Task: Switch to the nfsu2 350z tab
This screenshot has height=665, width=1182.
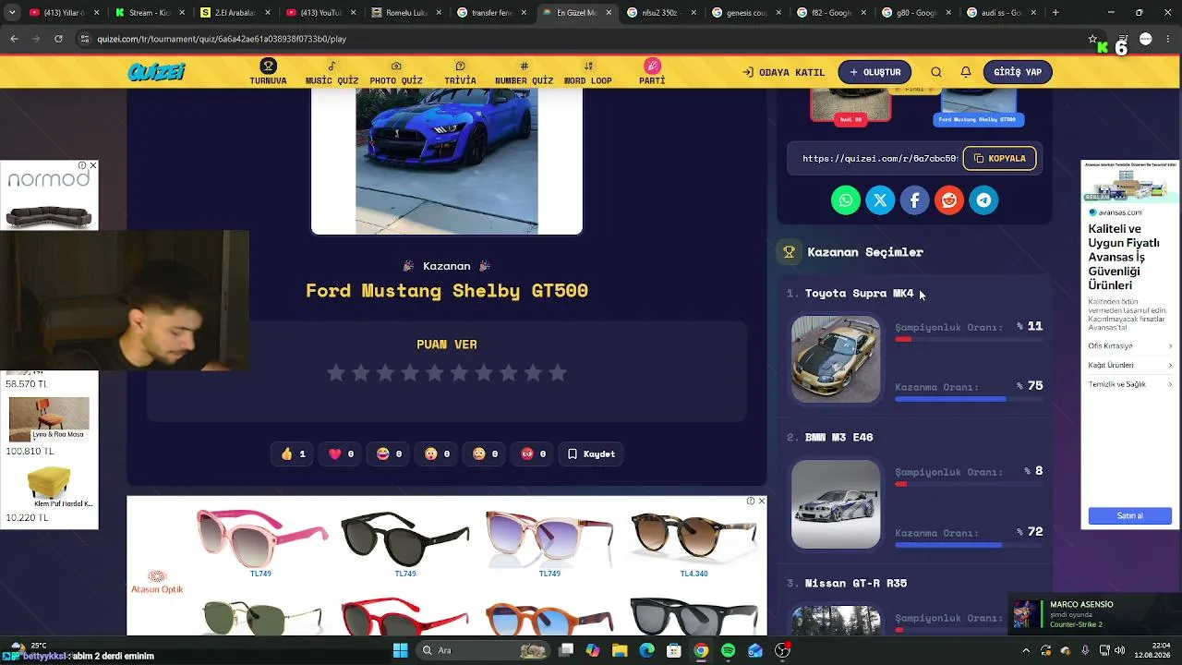Action: click(x=659, y=13)
